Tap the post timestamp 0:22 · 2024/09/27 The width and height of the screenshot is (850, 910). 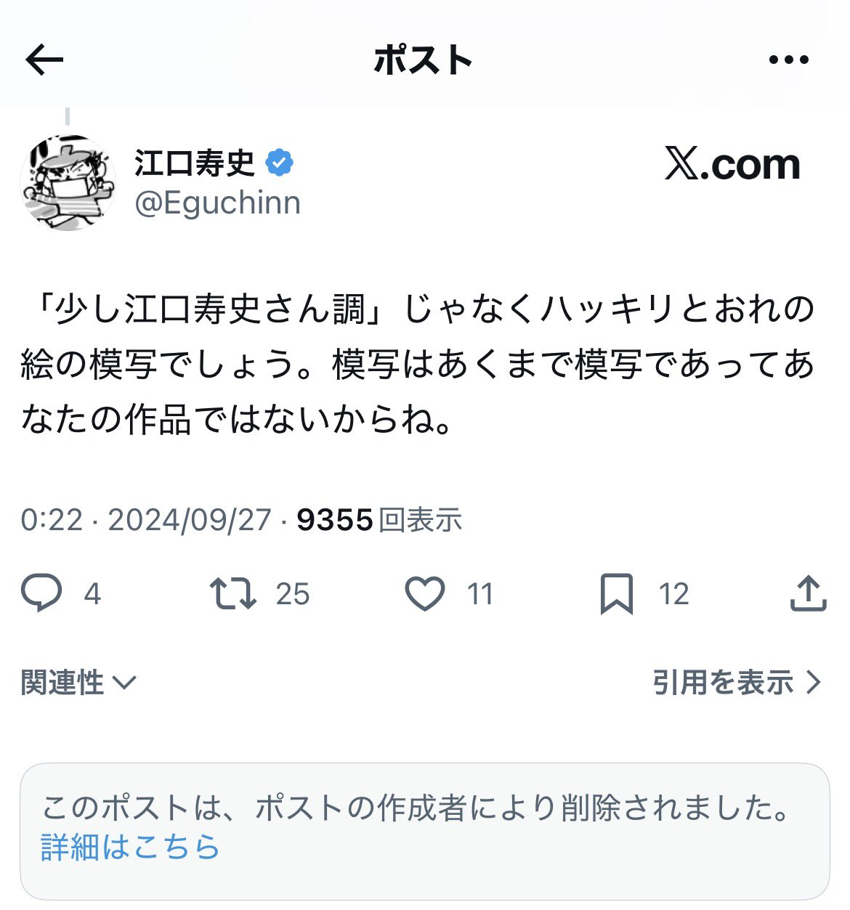pyautogui.click(x=146, y=520)
